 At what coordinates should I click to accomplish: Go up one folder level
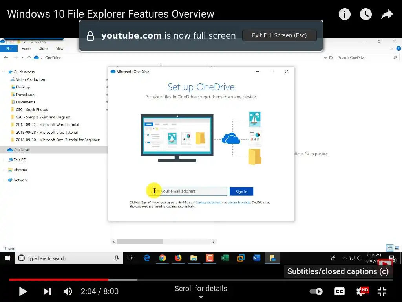29,57
